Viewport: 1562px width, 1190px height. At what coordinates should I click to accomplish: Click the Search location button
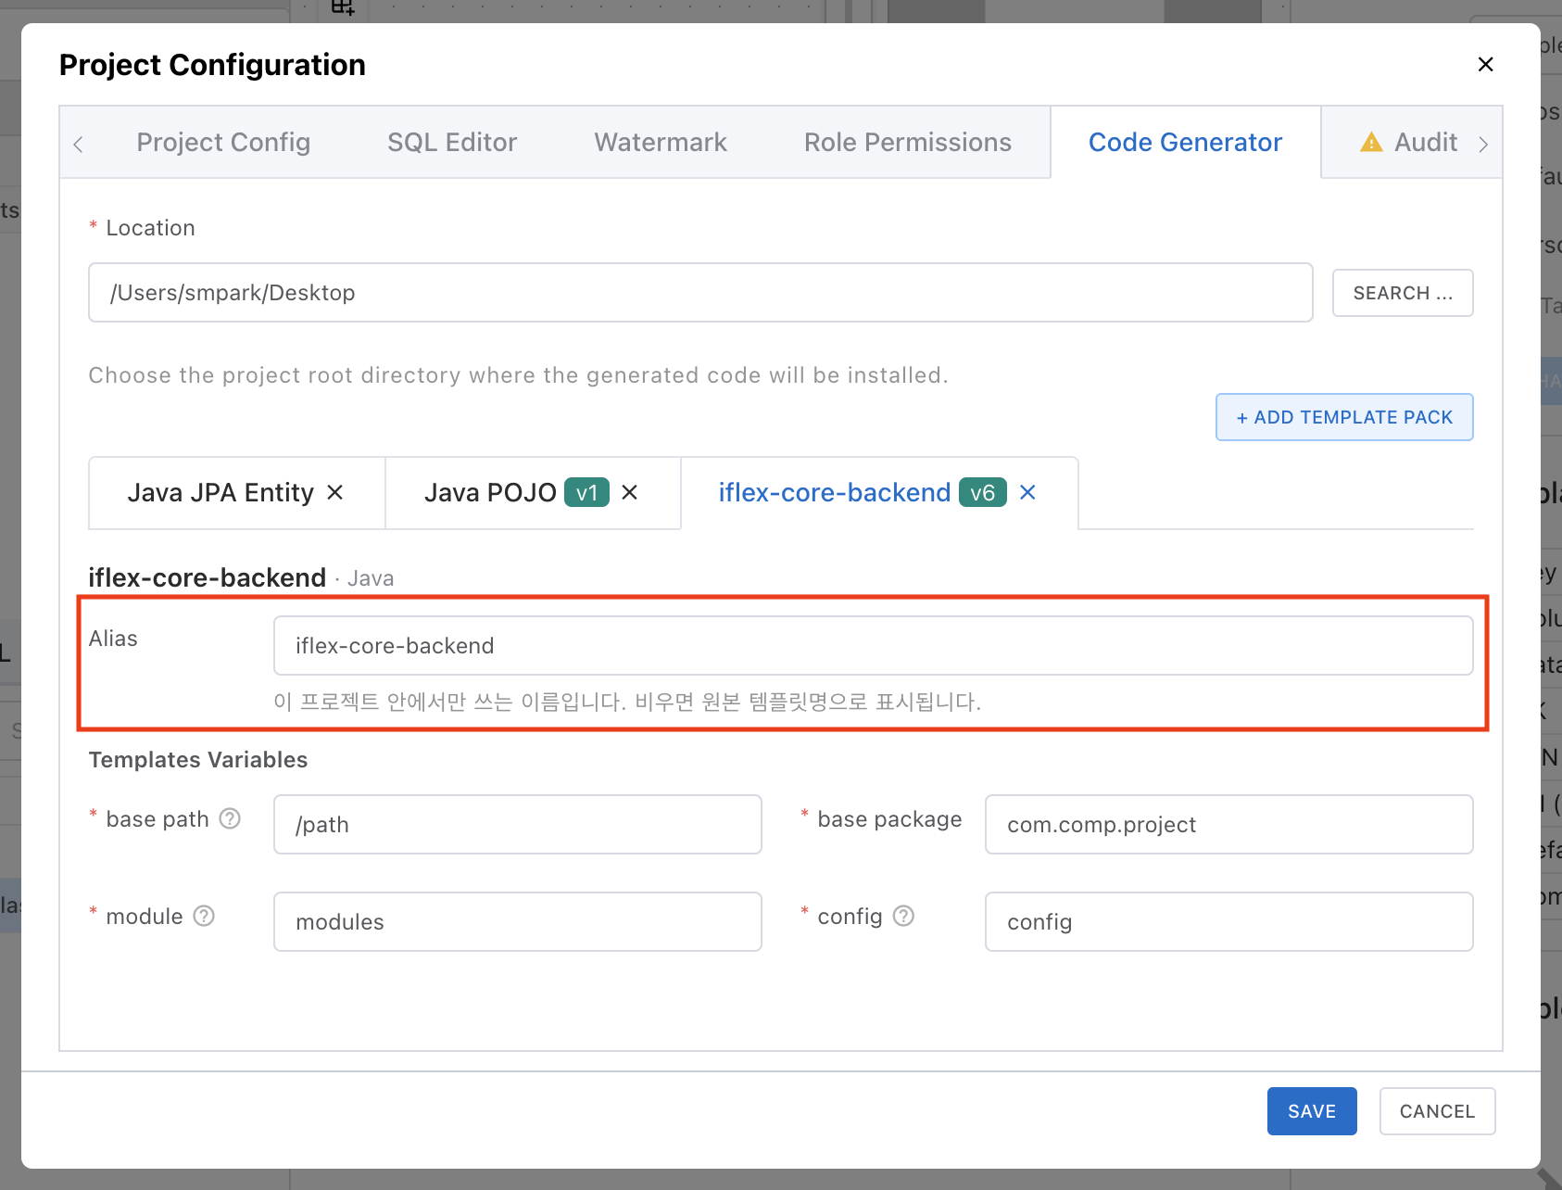point(1403,293)
